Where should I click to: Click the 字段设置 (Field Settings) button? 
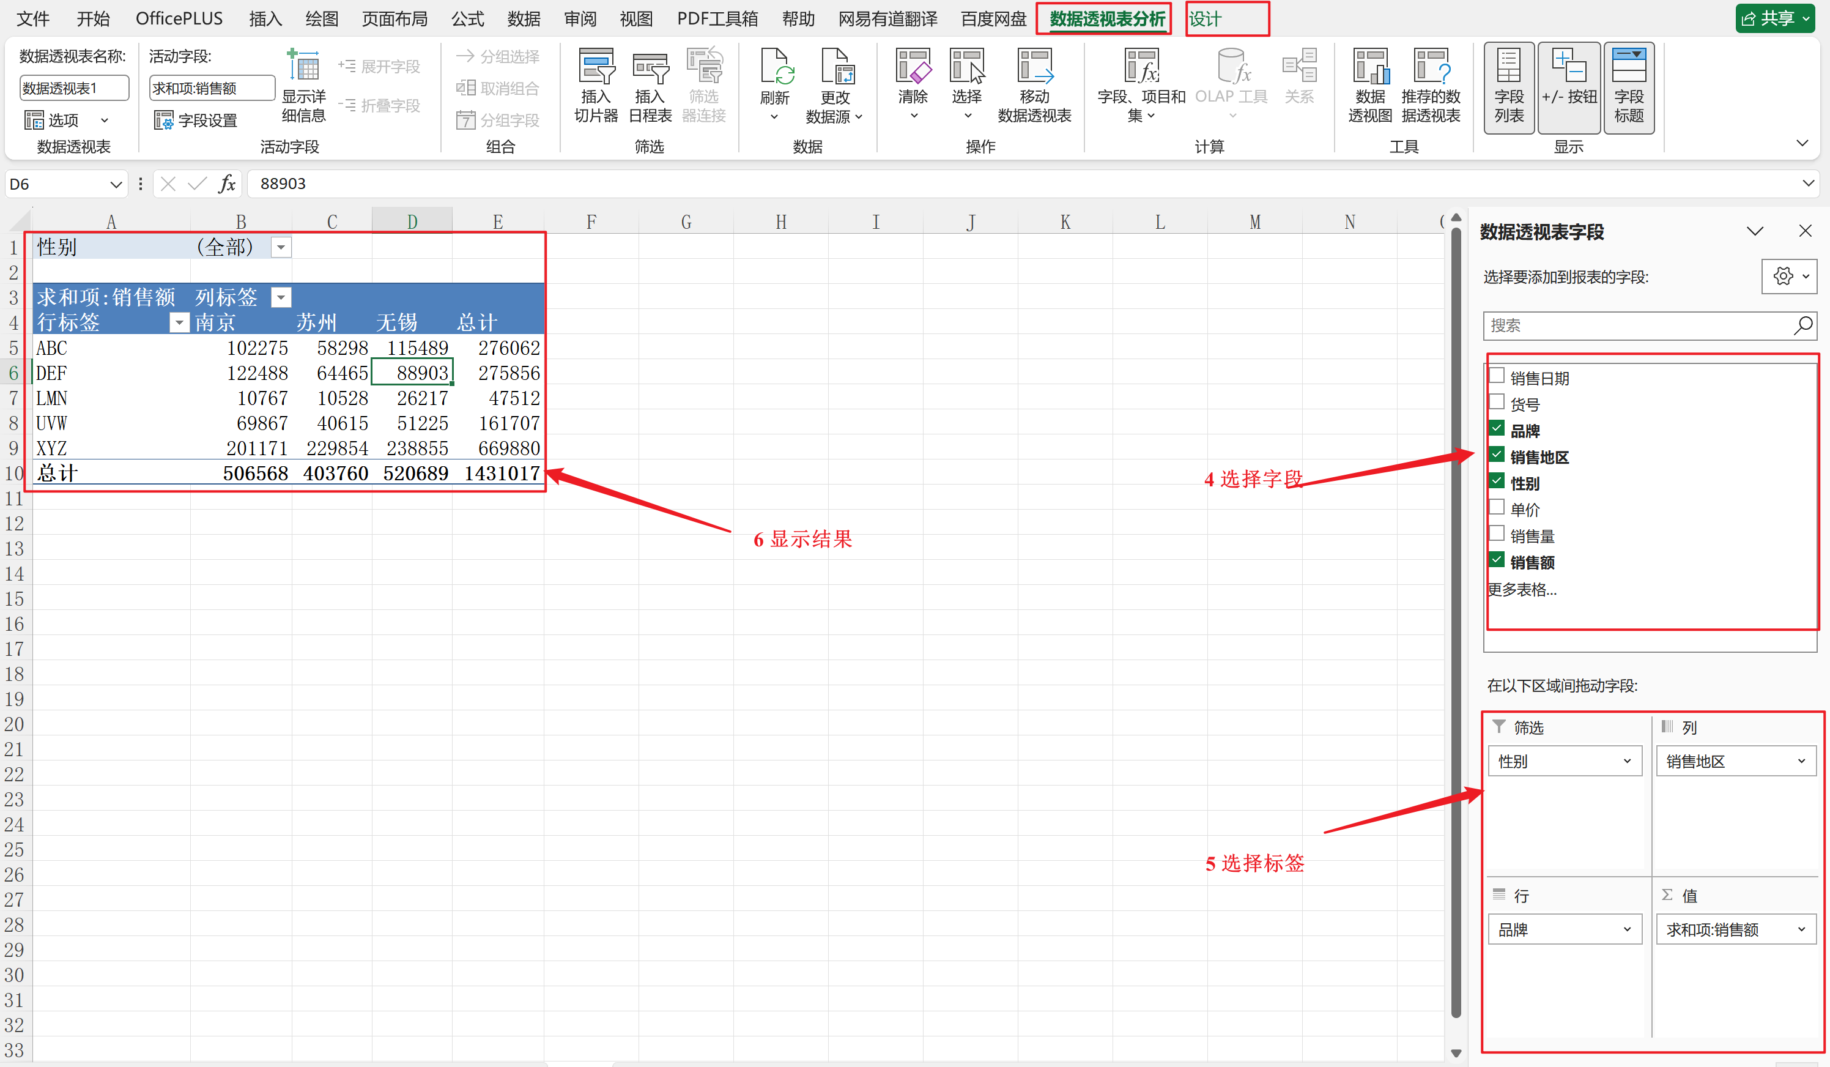[196, 121]
